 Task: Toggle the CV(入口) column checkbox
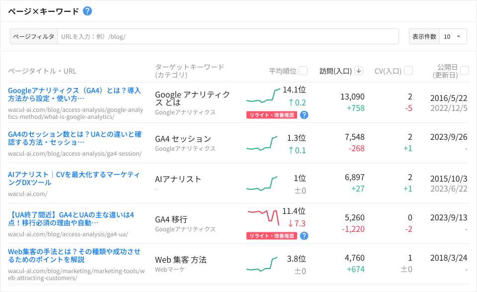point(408,71)
